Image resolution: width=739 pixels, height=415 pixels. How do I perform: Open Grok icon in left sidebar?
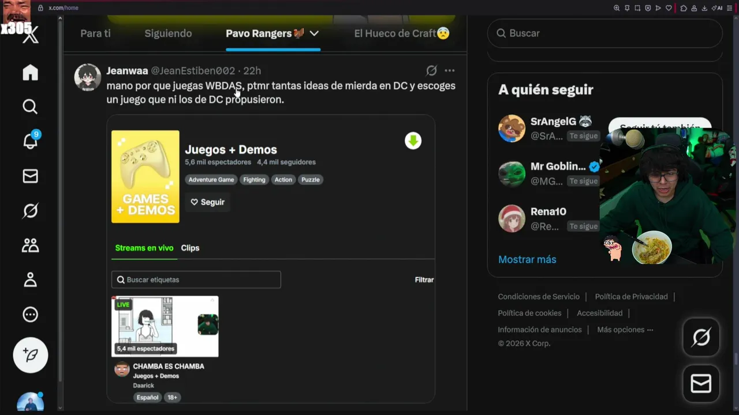pos(30,211)
